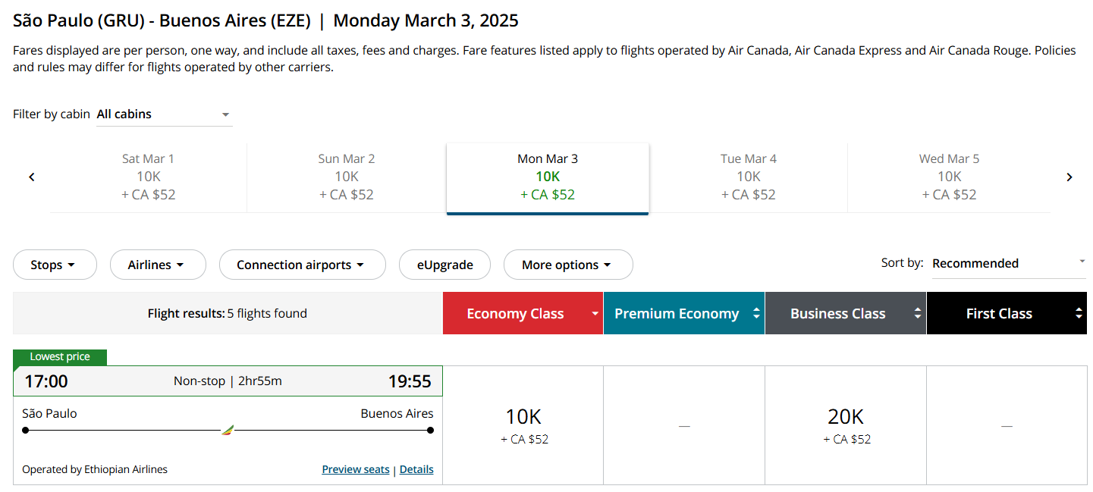
Task: Switch to Tue Mar 4 date tab
Action: coord(749,177)
